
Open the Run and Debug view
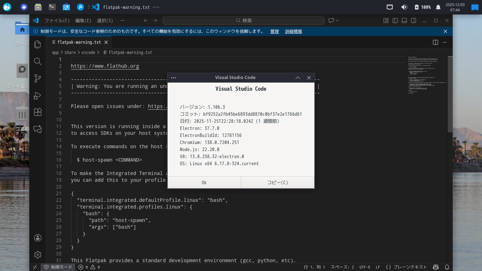click(38, 95)
